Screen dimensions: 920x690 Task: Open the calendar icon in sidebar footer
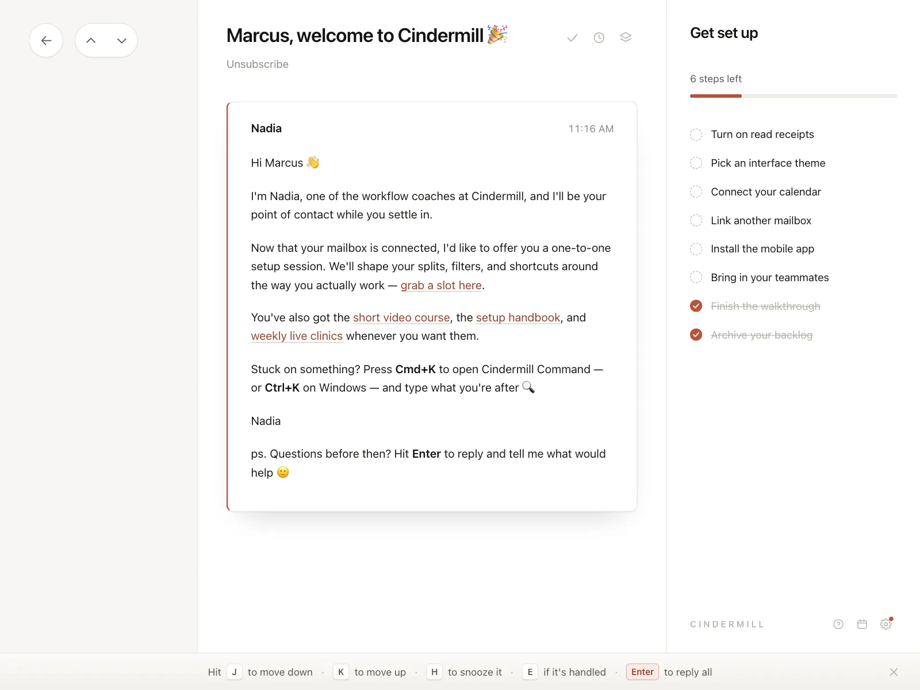coord(862,624)
